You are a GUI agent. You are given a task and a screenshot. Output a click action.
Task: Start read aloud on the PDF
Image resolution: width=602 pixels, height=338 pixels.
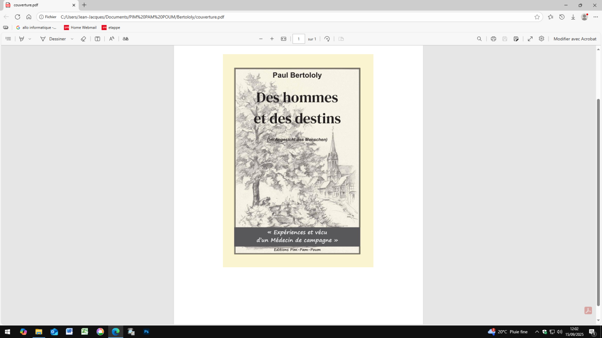click(112, 39)
